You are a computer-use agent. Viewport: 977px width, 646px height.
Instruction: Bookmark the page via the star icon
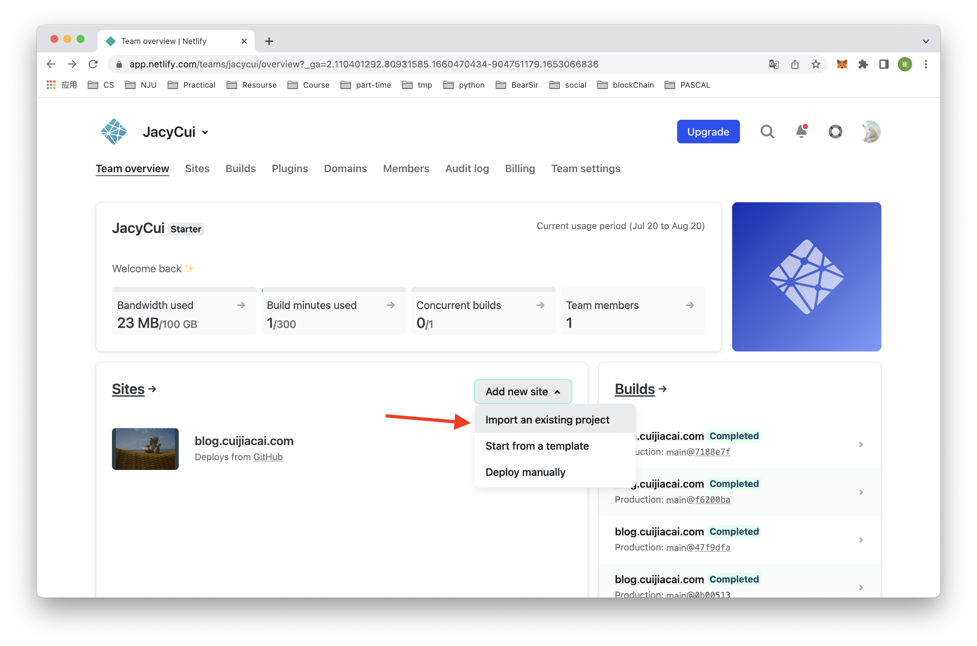coord(816,64)
